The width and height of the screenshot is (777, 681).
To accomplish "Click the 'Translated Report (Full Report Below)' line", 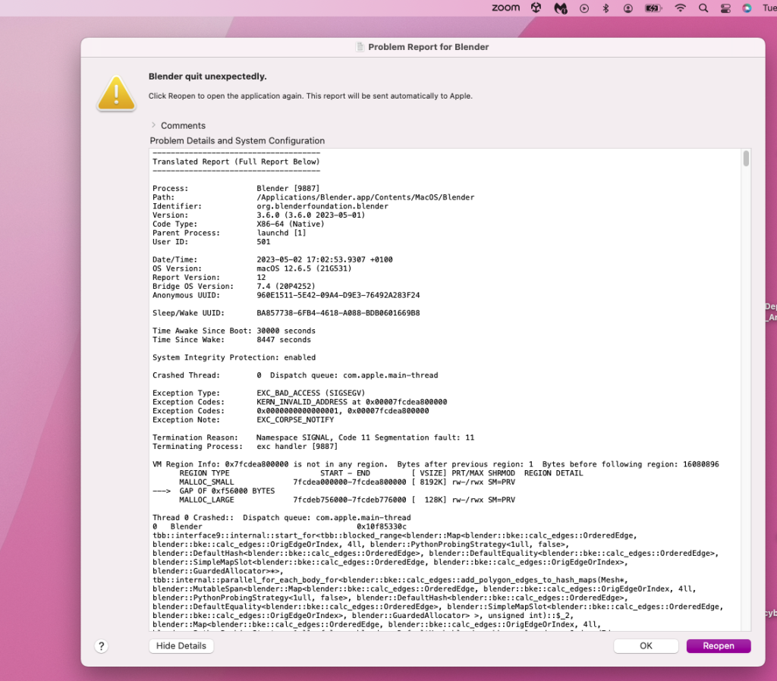I will 236,162.
